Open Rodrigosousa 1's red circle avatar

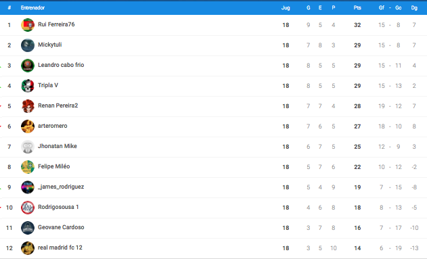point(28,208)
